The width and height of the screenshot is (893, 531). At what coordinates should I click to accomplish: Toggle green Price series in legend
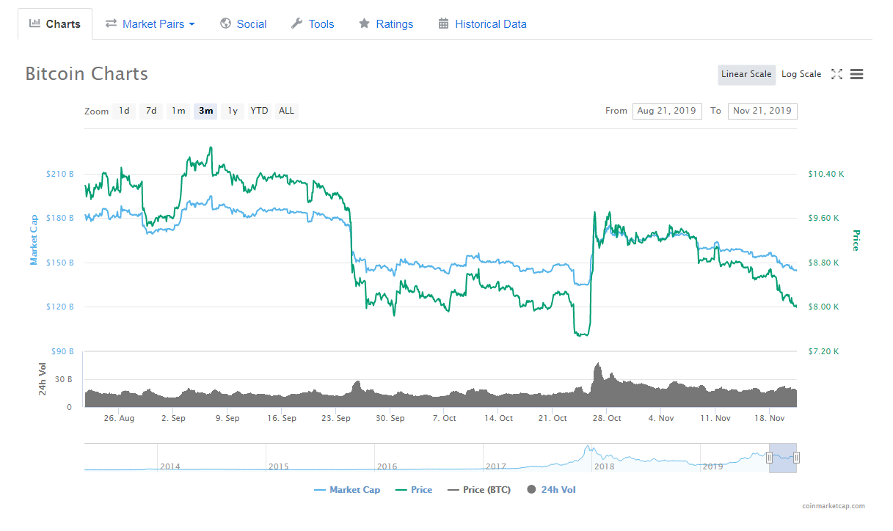click(414, 490)
